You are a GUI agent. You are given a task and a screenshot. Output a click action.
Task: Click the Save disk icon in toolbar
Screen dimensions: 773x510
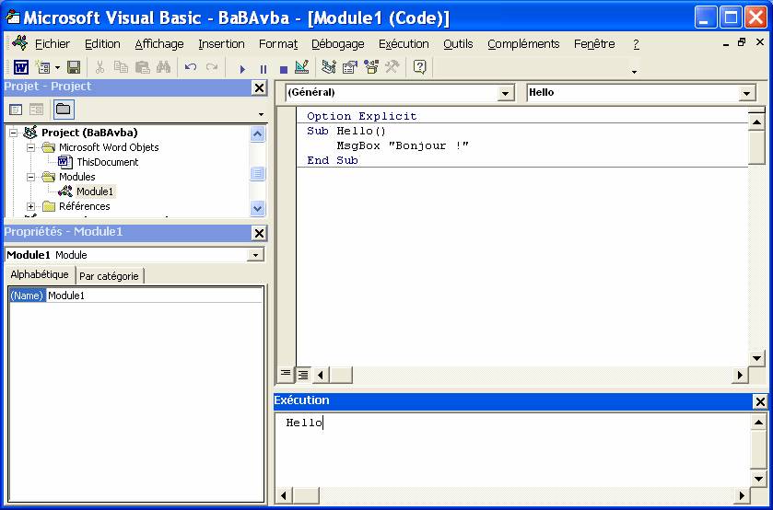click(74, 67)
